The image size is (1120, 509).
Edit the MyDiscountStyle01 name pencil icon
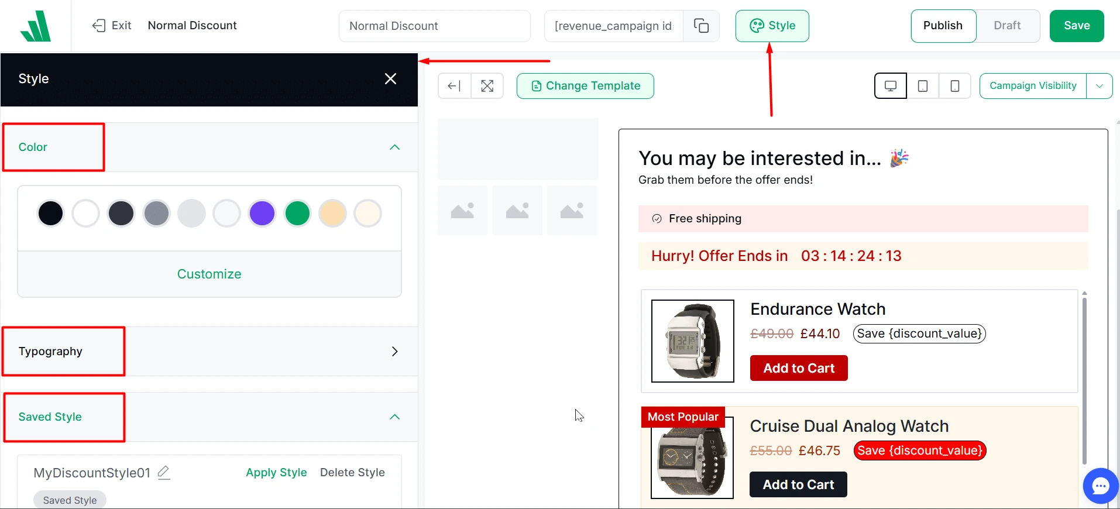164,472
